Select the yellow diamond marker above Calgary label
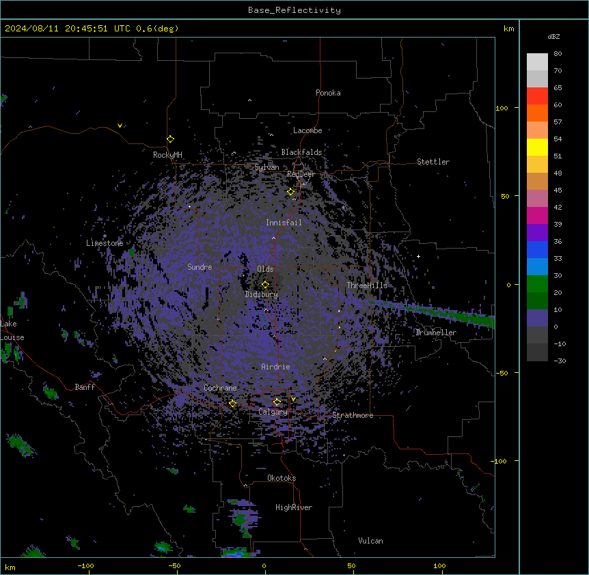Image resolution: width=589 pixels, height=575 pixels. click(277, 402)
